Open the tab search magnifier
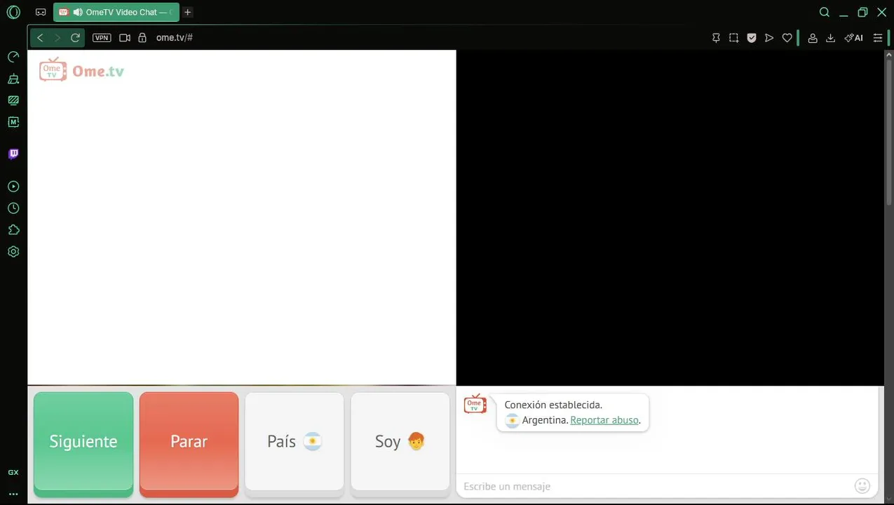The height and width of the screenshot is (505, 894). [825, 12]
